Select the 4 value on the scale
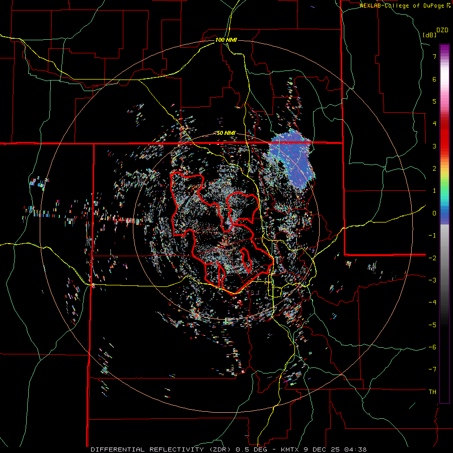453x453 pixels. coord(434,124)
